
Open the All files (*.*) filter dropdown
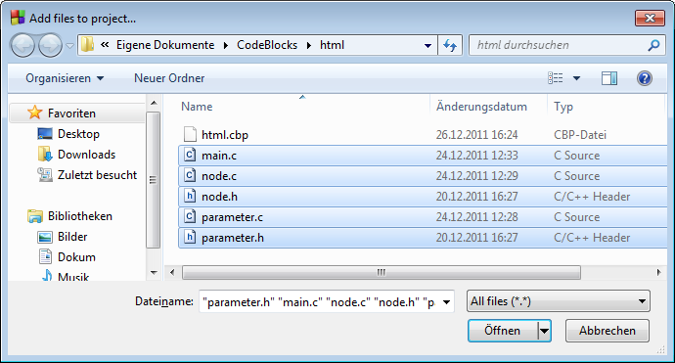559,301
